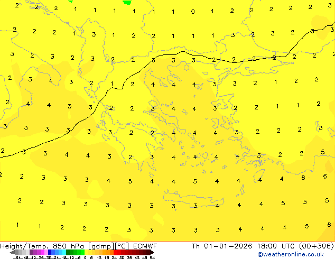
Task: Click the gray left arrow of the legend
Action: click(12, 253)
